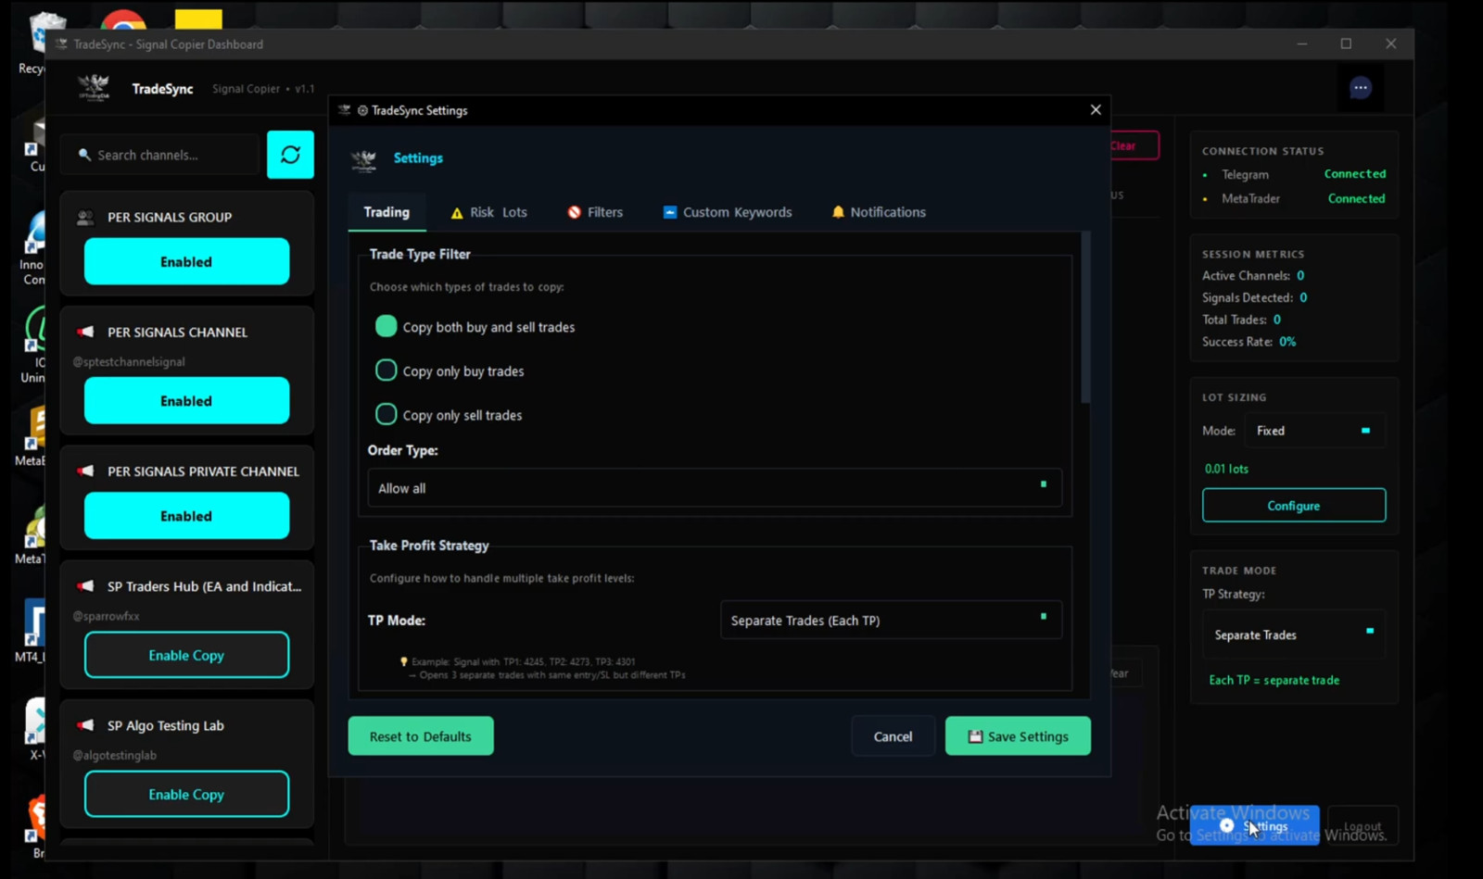Click the Chrome icon on the desktop
The height and width of the screenshot is (879, 1483).
click(123, 20)
